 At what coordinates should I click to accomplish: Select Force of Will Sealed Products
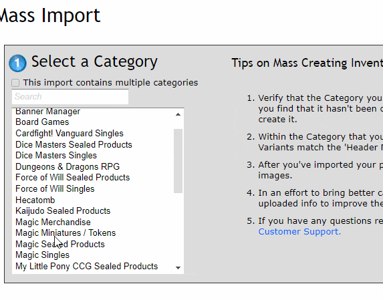point(73,178)
